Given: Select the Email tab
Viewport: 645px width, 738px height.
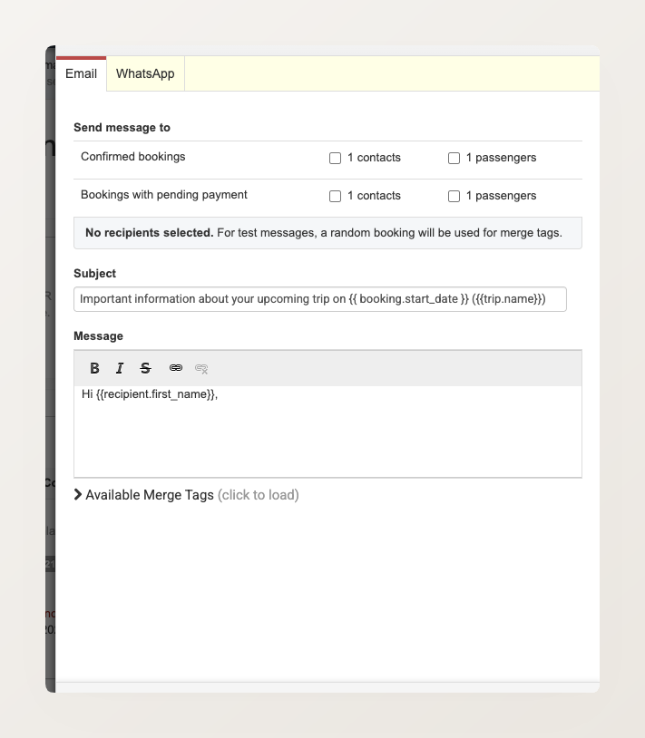Looking at the screenshot, I should point(81,74).
